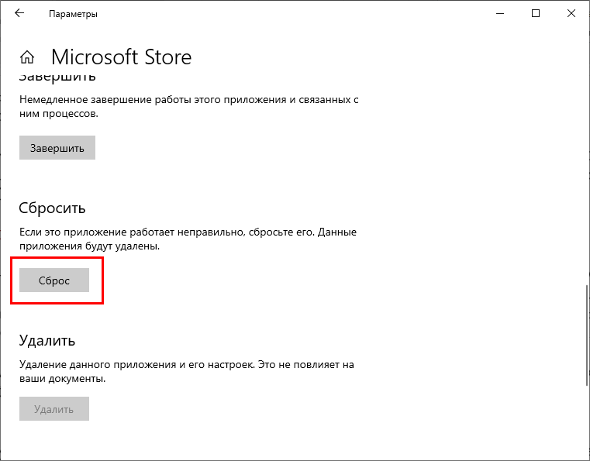Click the Сбросить section heading

pyautogui.click(x=52, y=208)
